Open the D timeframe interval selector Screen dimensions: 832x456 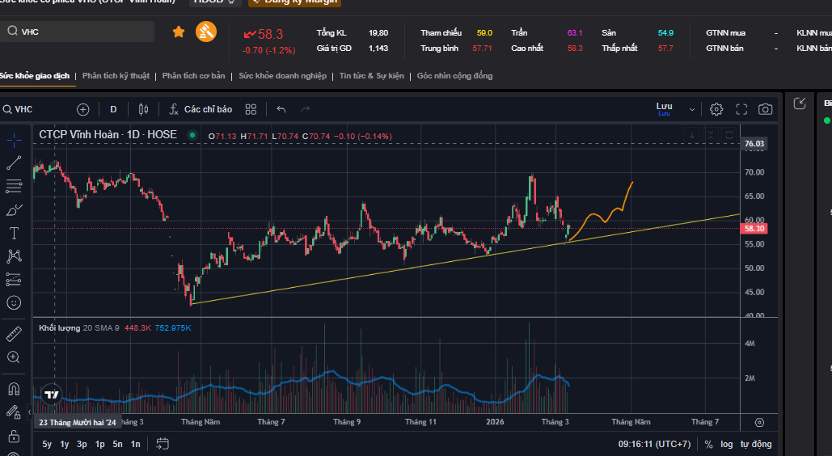(x=113, y=109)
